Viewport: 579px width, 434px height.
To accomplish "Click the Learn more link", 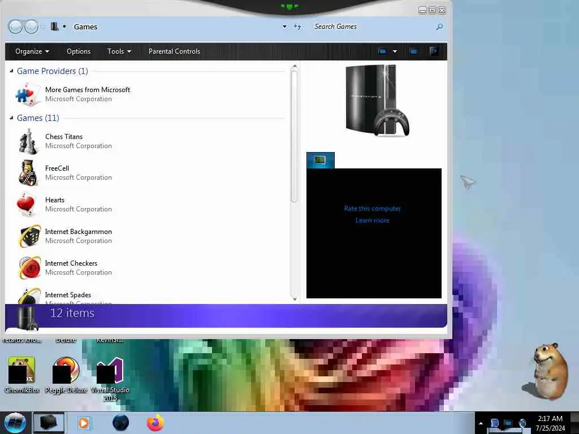I will 372,220.
